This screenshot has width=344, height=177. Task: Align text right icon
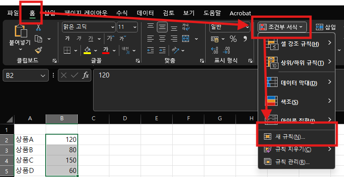(174, 39)
